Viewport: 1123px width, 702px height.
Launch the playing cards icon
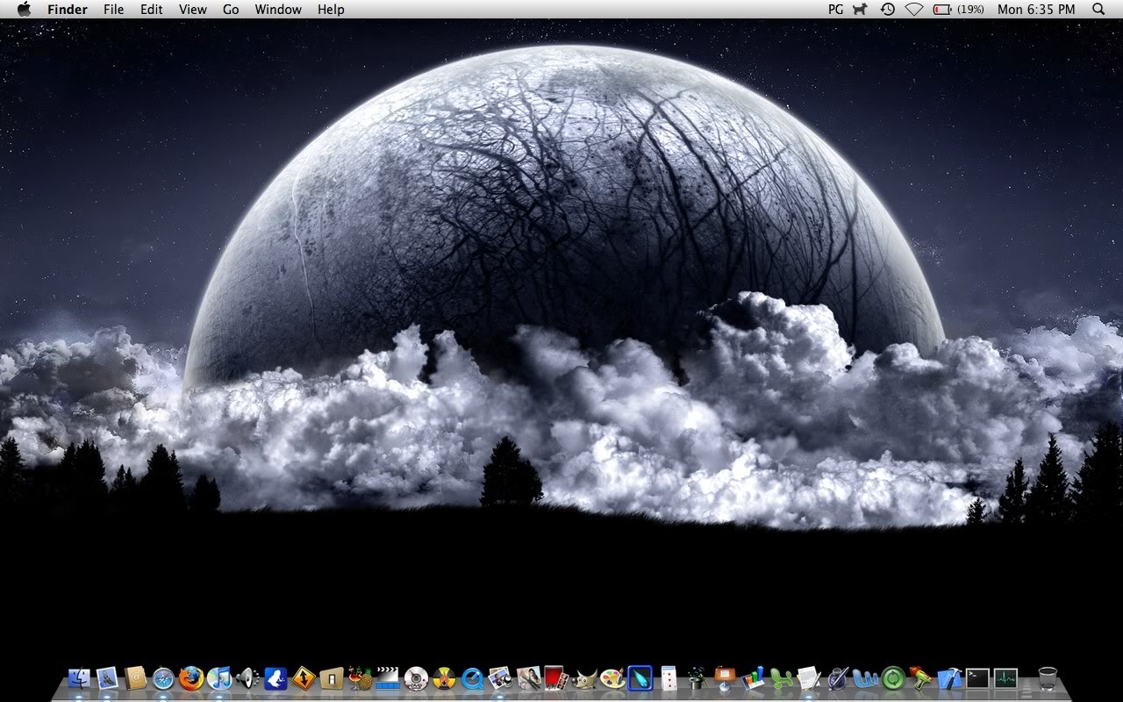coord(669,677)
